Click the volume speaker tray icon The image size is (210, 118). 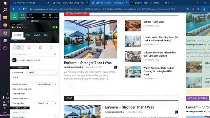coord(7,102)
